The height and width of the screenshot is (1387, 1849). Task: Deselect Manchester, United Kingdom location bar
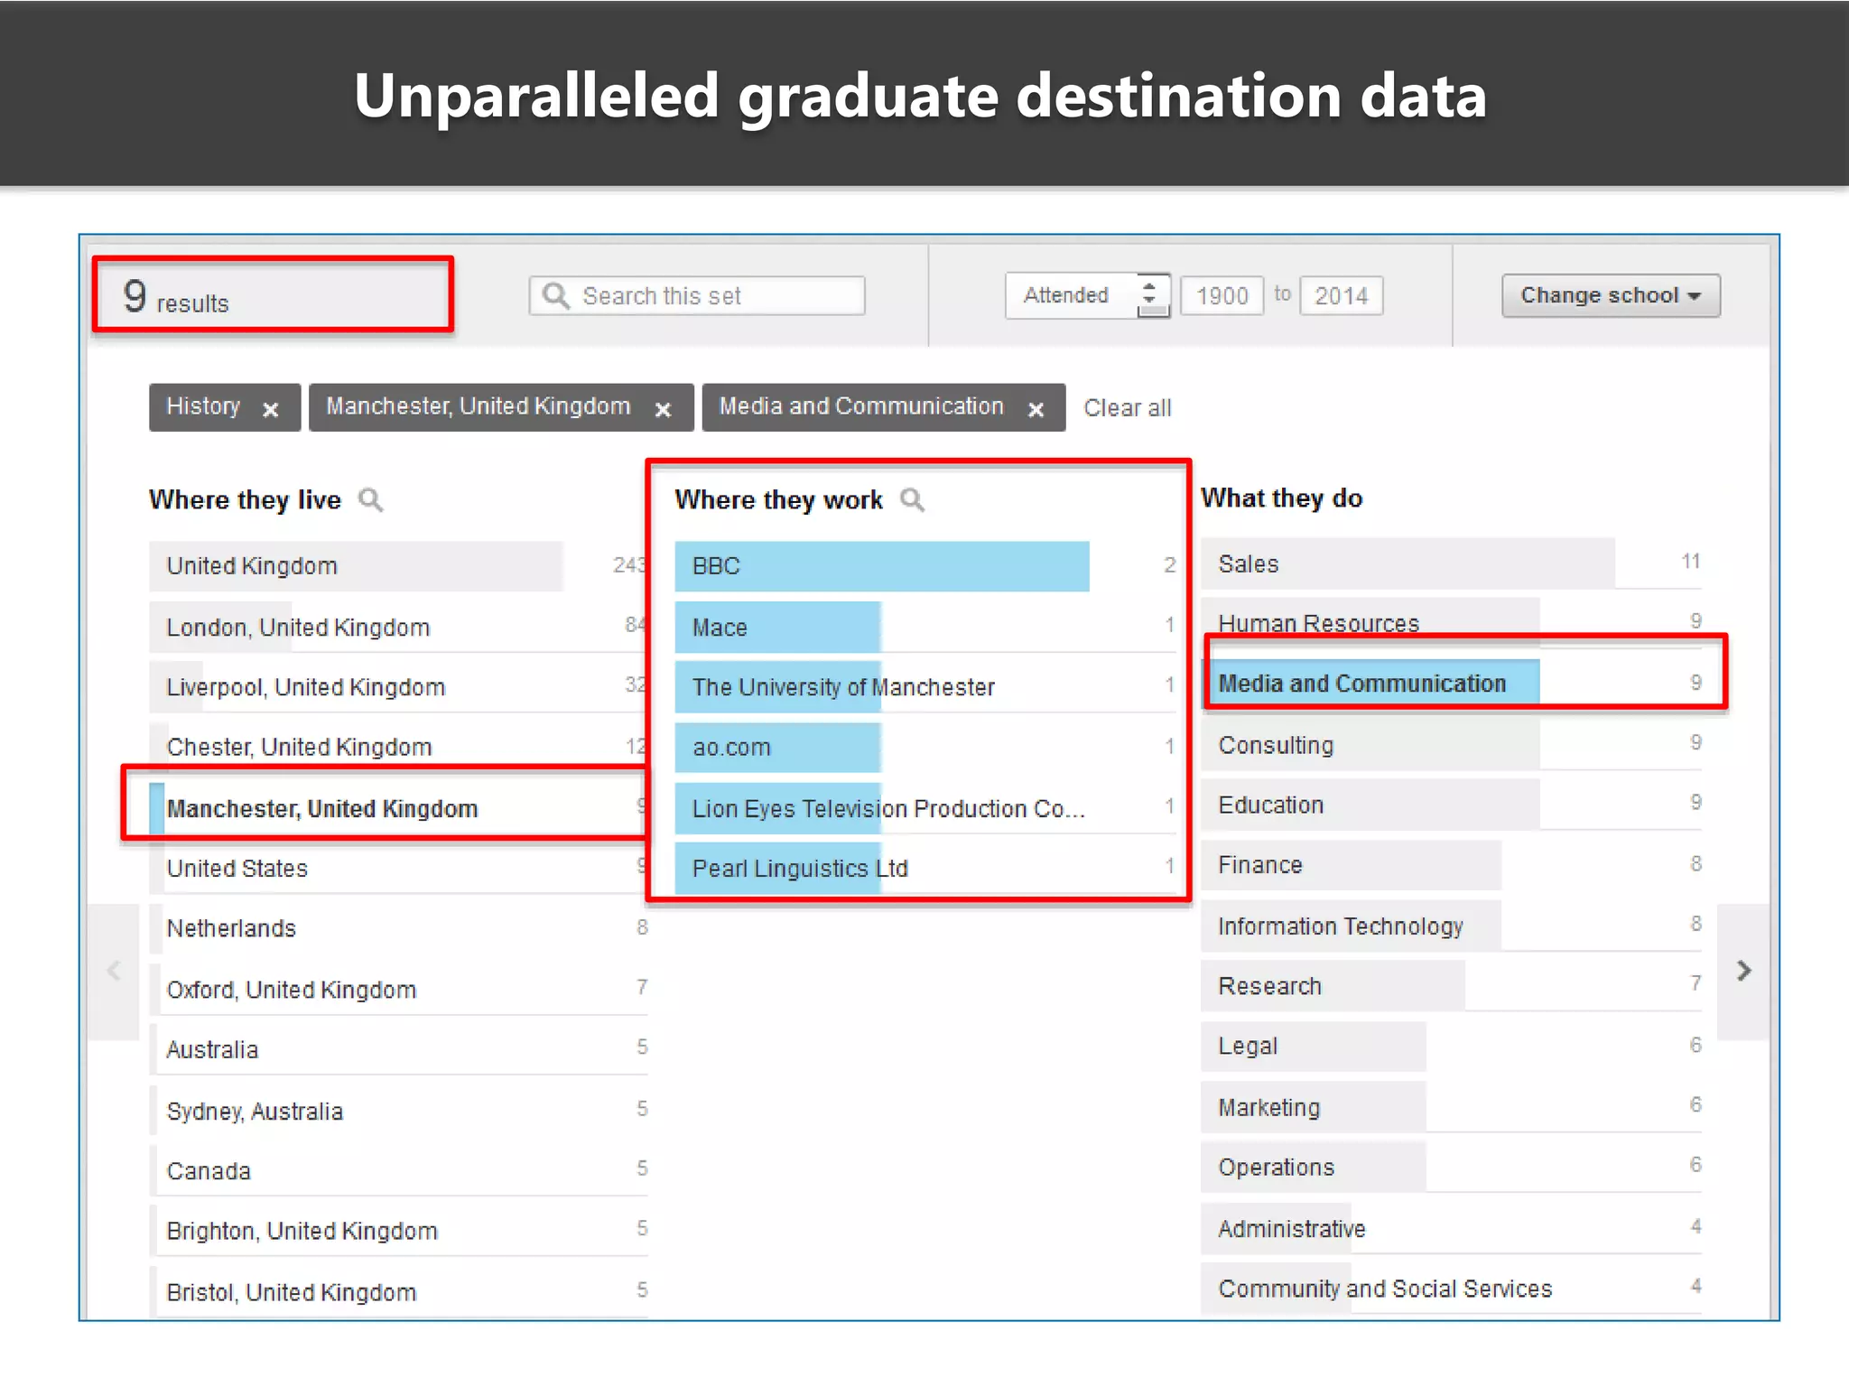tap(398, 808)
